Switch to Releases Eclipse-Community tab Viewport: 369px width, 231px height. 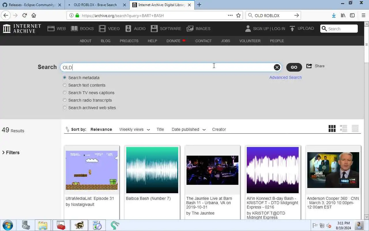[x=32, y=5]
